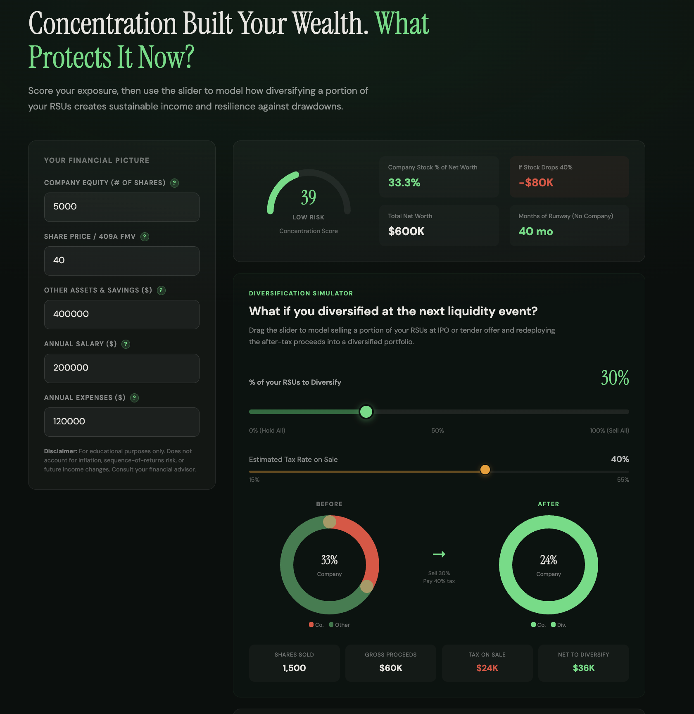Click the Concentration Score gauge
Screen dimensions: 694x714
[309, 198]
